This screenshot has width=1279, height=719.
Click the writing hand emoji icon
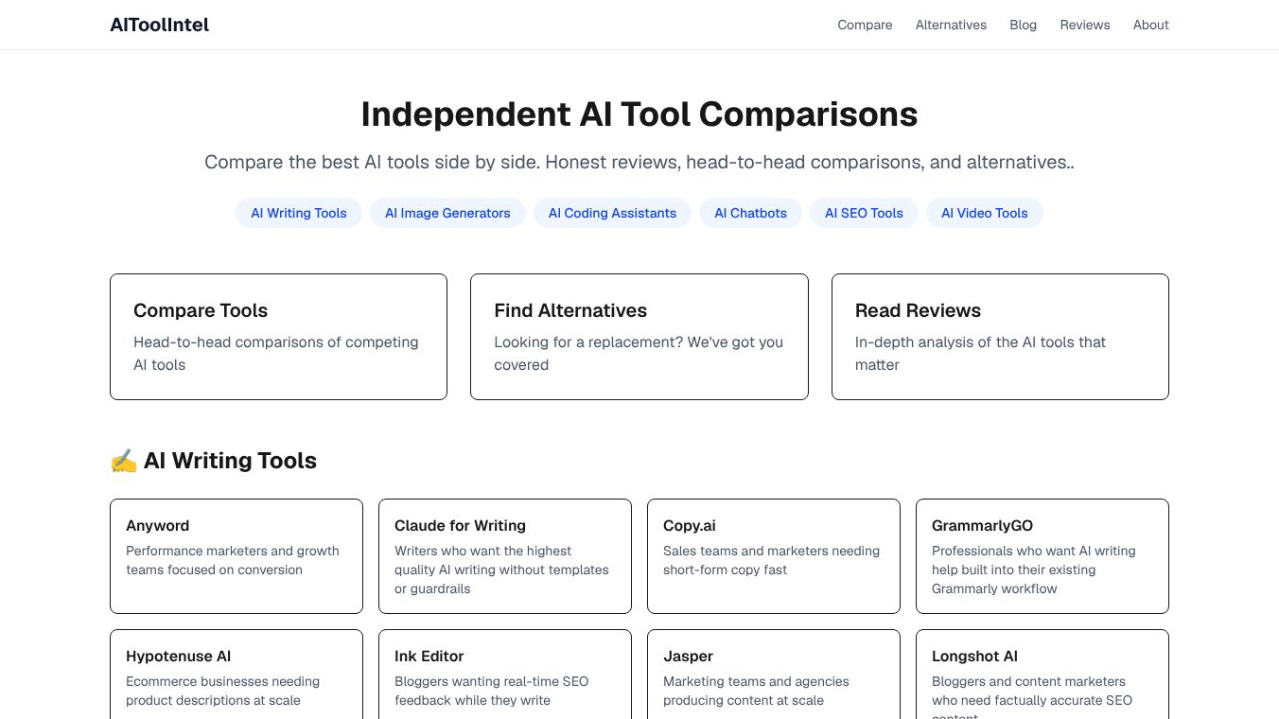[x=124, y=461]
